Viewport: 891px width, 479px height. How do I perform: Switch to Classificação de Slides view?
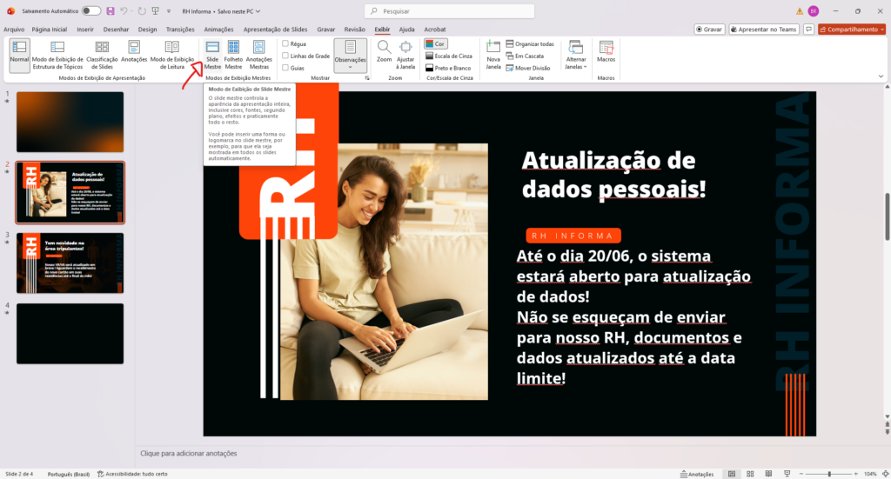[102, 55]
